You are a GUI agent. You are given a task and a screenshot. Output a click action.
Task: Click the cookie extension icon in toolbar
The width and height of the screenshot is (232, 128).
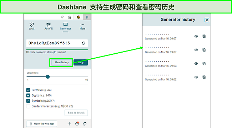click(79, 17)
